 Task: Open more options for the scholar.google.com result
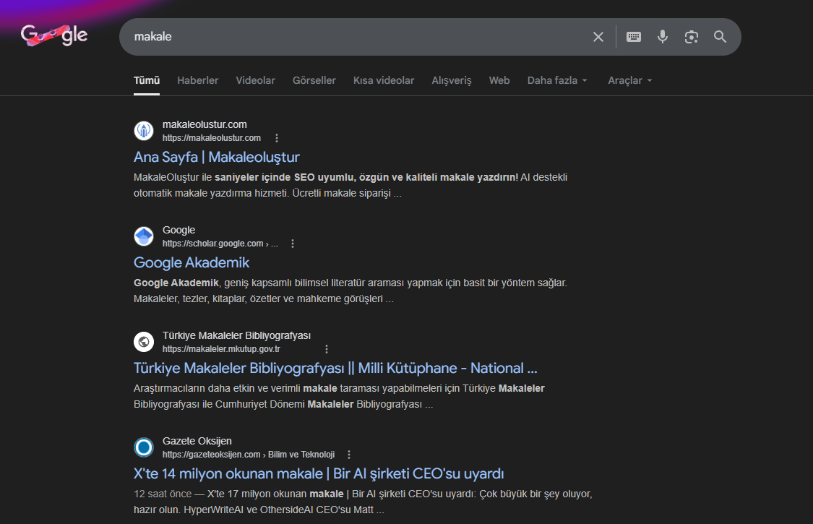point(293,244)
